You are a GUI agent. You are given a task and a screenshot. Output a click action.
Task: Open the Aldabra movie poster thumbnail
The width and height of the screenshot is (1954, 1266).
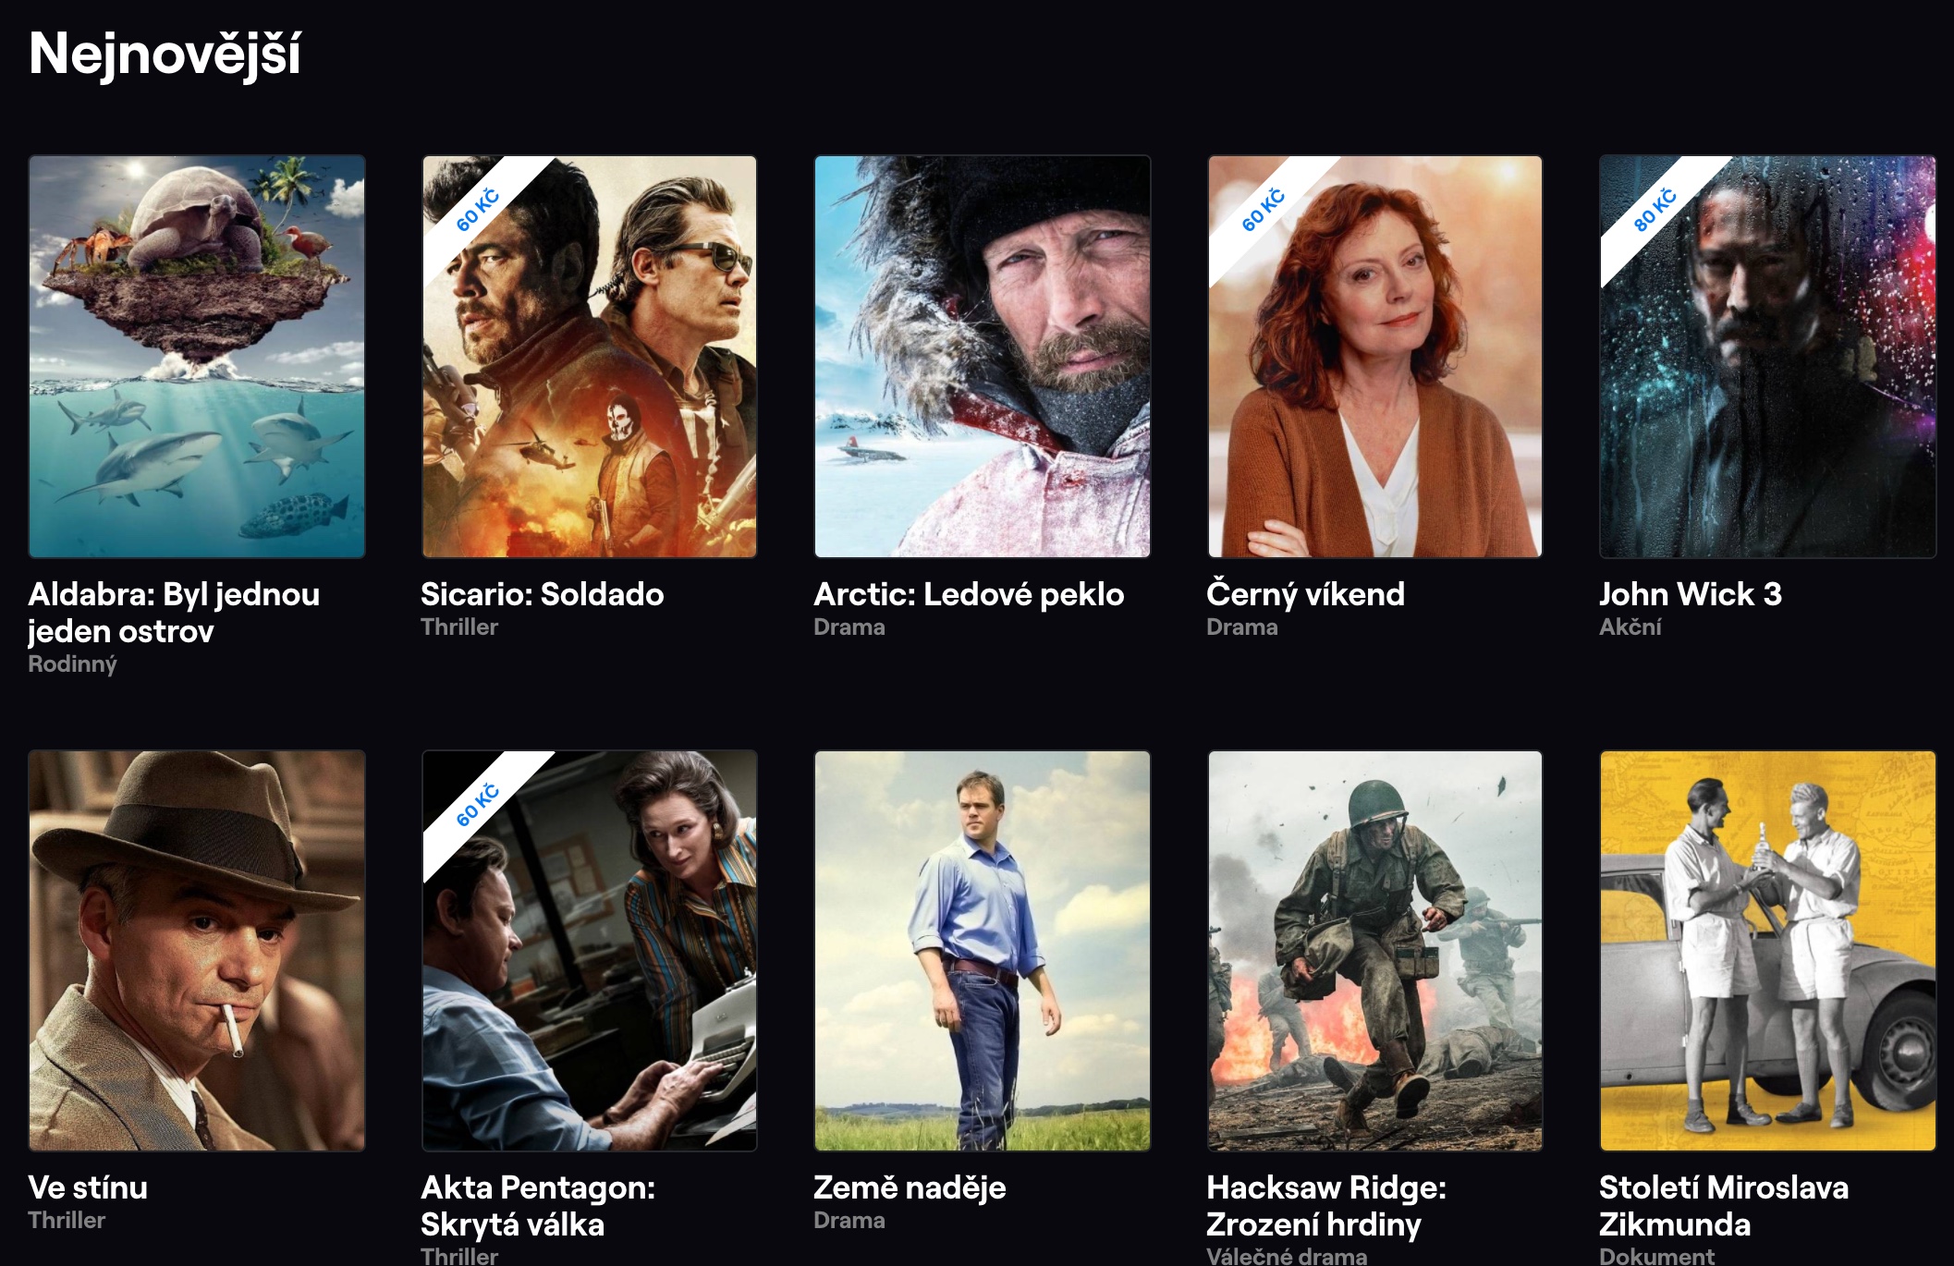click(x=197, y=357)
